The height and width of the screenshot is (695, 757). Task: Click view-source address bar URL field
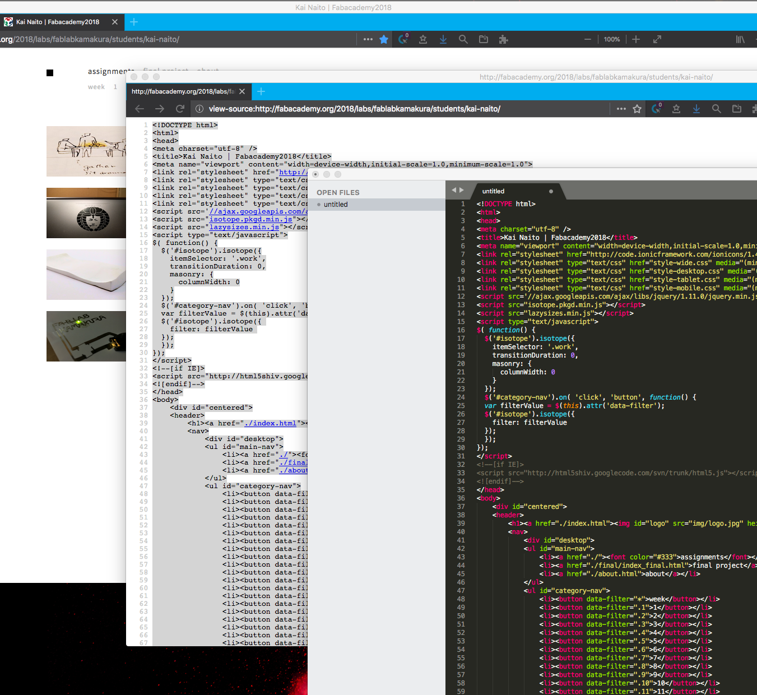(354, 109)
